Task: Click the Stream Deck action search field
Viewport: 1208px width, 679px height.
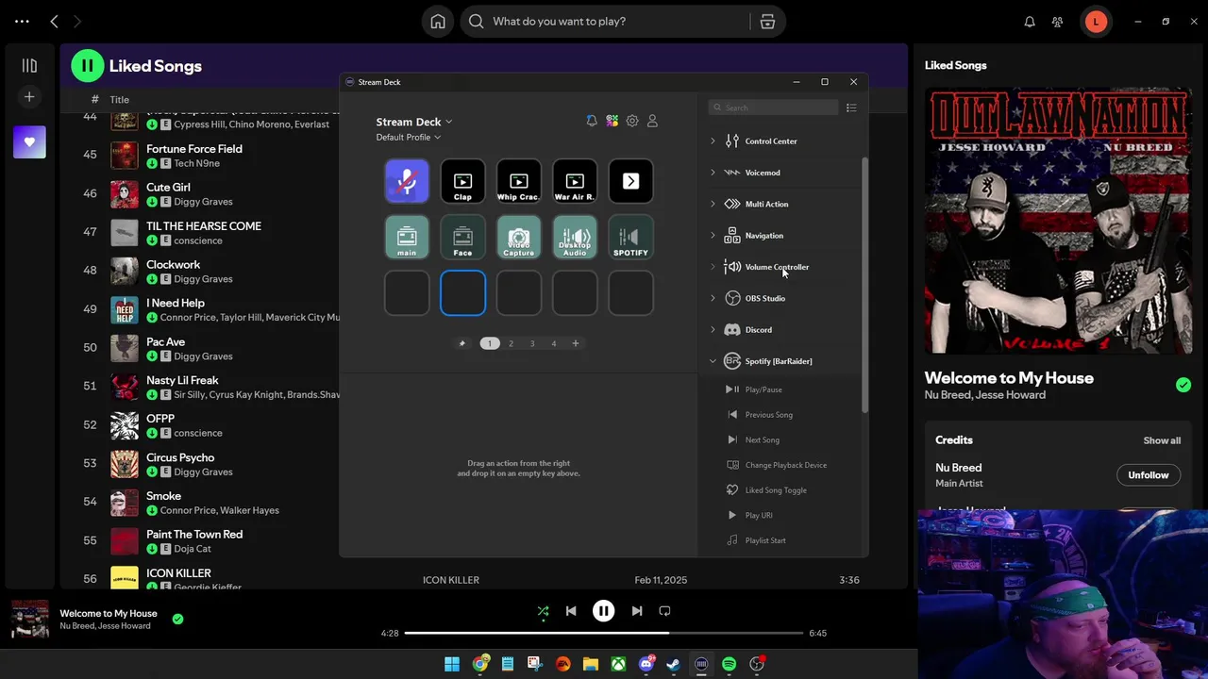Action: (774, 108)
